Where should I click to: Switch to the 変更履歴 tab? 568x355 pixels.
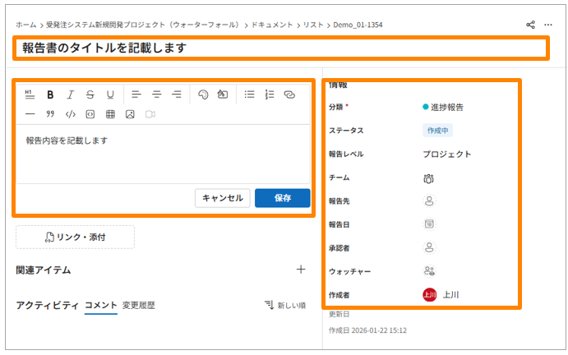(x=138, y=305)
